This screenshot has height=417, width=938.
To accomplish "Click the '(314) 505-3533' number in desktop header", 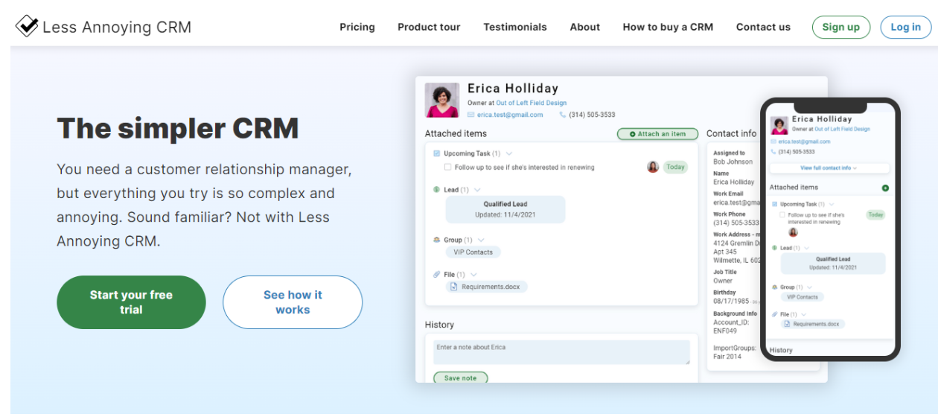I will [x=592, y=115].
